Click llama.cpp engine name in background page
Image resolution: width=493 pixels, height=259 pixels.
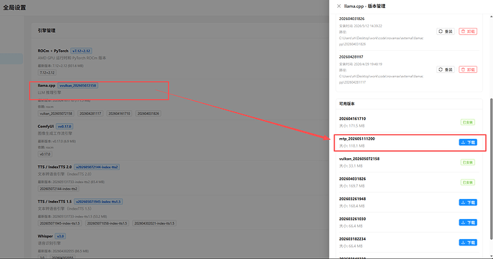[46, 85]
